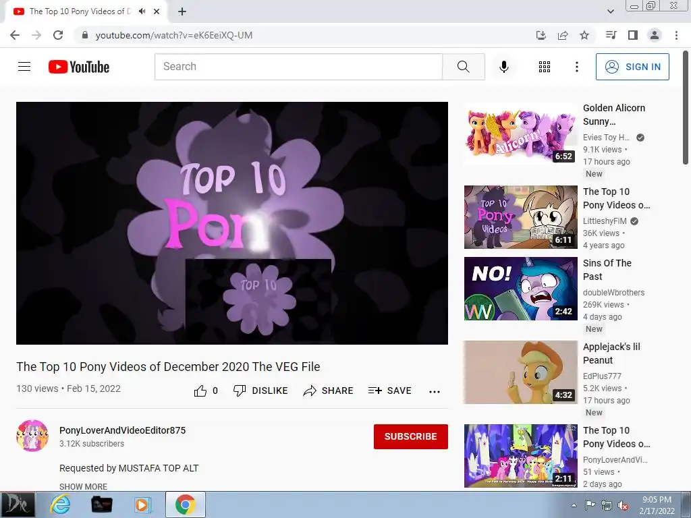Viewport: 691px width, 518px height.
Task: Visit LittleshyFiM channel name
Action: (605, 221)
